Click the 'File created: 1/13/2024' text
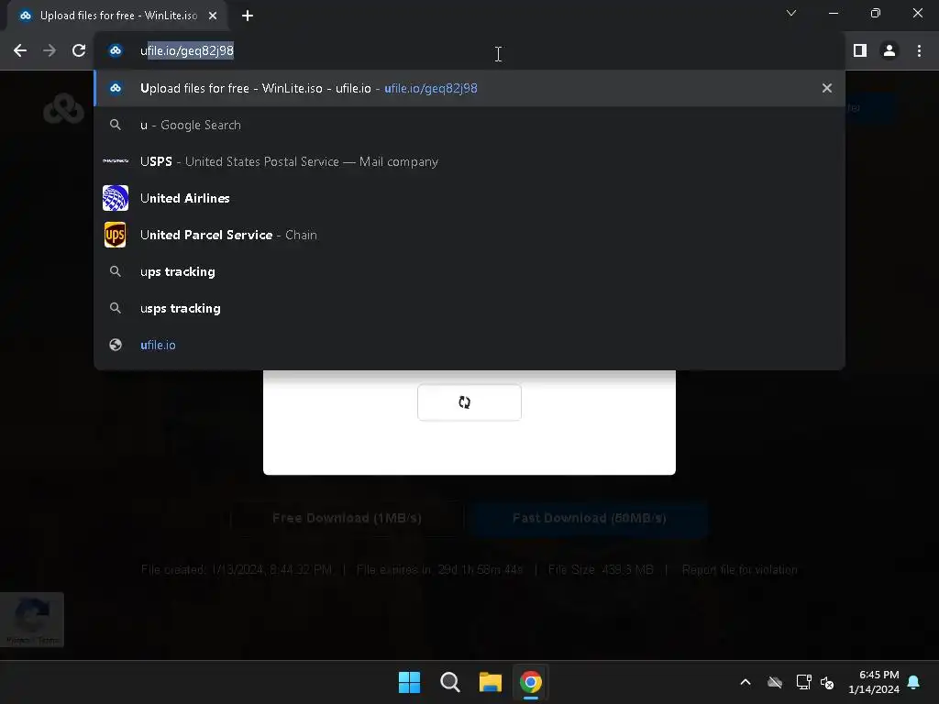 [237, 570]
